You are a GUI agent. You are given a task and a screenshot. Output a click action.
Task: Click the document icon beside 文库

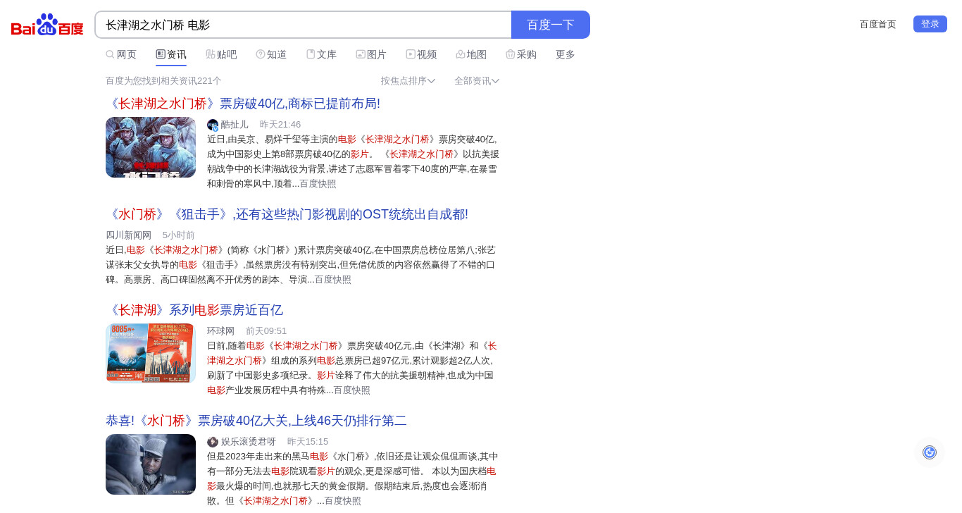tap(311, 54)
